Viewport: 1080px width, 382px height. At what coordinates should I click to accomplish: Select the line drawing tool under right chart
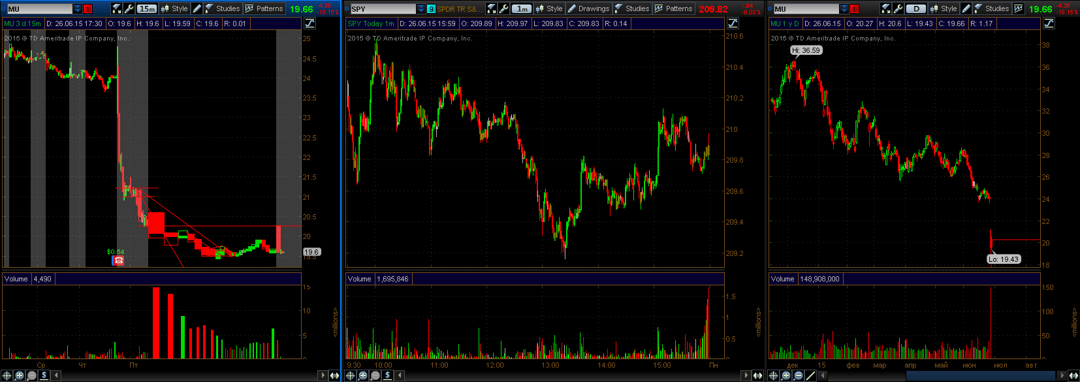tap(810, 375)
